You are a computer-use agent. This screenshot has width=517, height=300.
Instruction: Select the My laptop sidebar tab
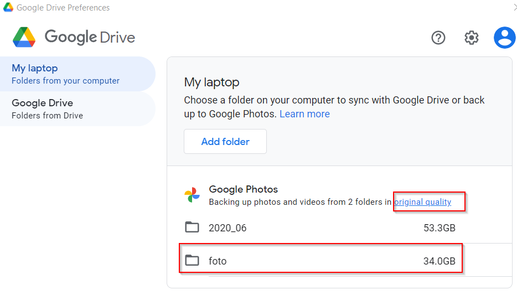point(77,74)
